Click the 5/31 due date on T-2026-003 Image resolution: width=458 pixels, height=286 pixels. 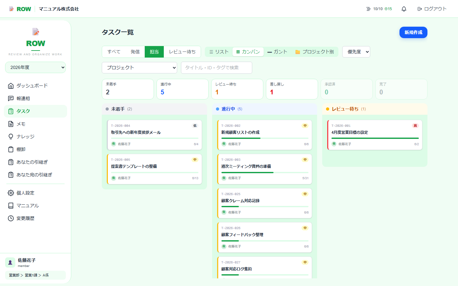tap(305, 178)
